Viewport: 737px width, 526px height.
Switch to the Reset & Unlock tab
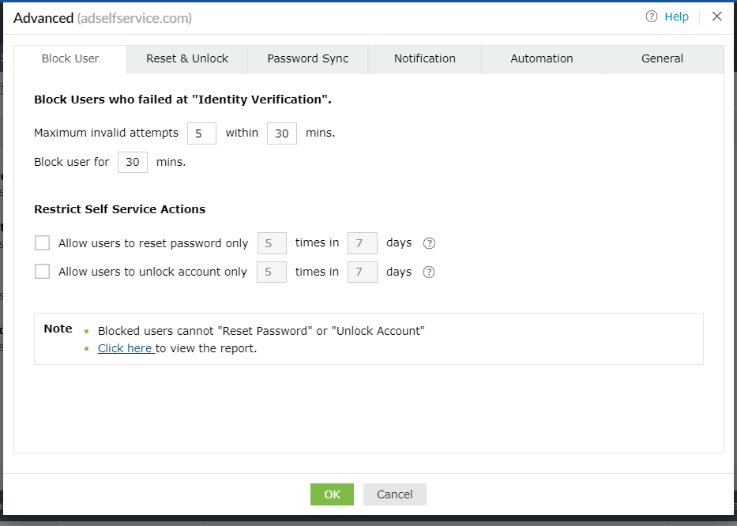point(187,58)
